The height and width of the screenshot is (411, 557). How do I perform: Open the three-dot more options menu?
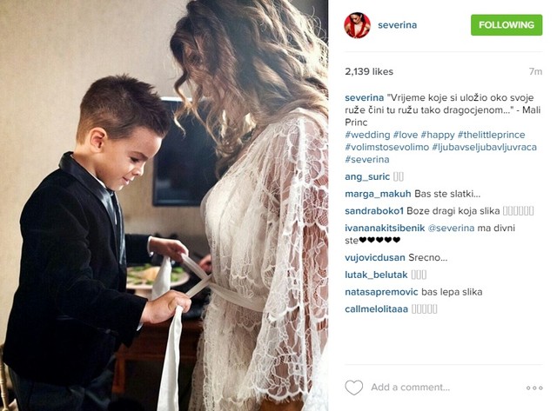point(534,388)
